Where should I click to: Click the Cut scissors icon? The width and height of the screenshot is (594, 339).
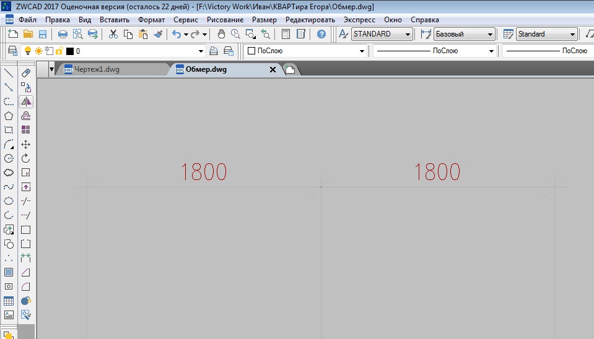click(x=113, y=34)
